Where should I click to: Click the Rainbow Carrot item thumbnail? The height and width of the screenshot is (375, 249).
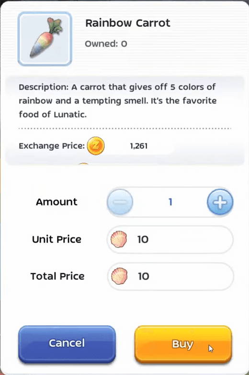(x=45, y=39)
